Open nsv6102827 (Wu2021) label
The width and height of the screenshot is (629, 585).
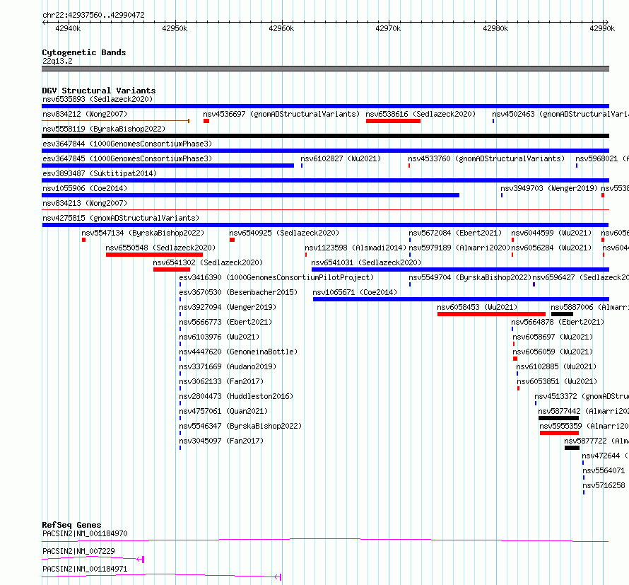341,158
